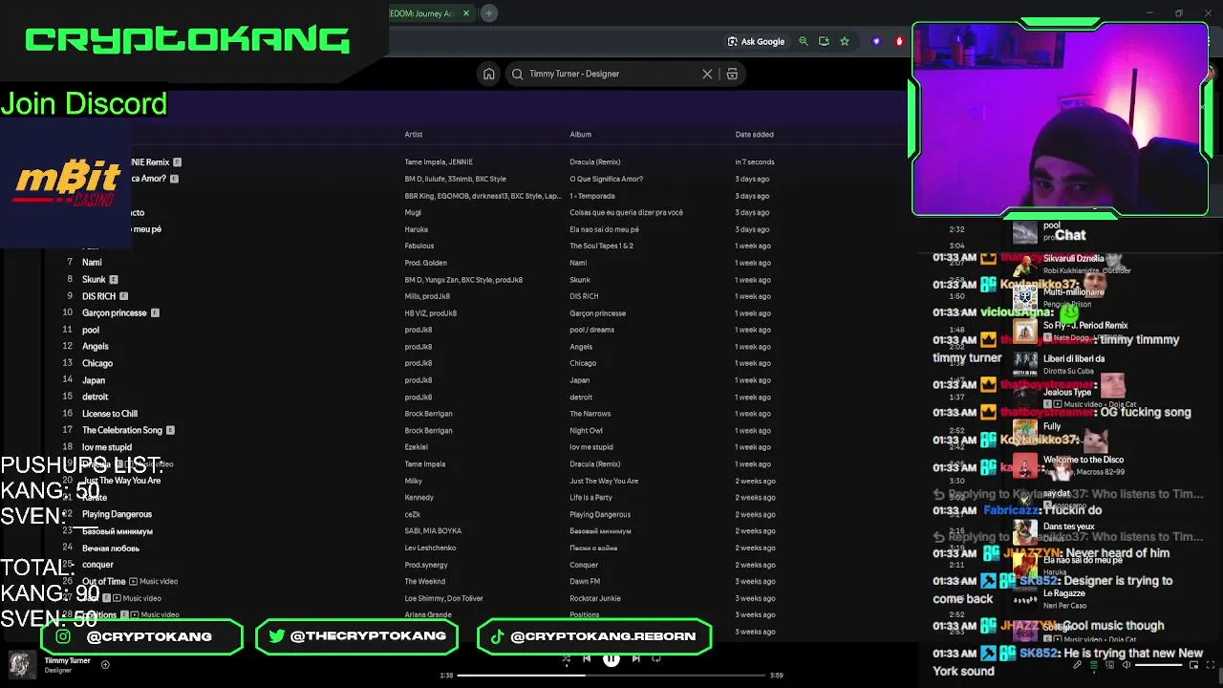Mute with the volume speaker icon

tap(1126, 665)
